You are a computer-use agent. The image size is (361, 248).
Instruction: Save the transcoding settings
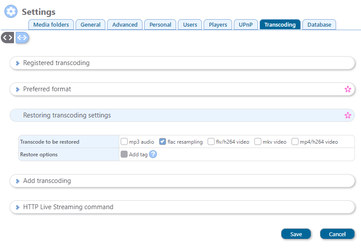pos(296,234)
